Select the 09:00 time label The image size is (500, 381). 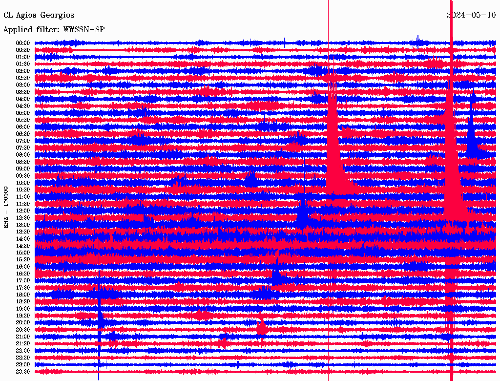coord(23,169)
